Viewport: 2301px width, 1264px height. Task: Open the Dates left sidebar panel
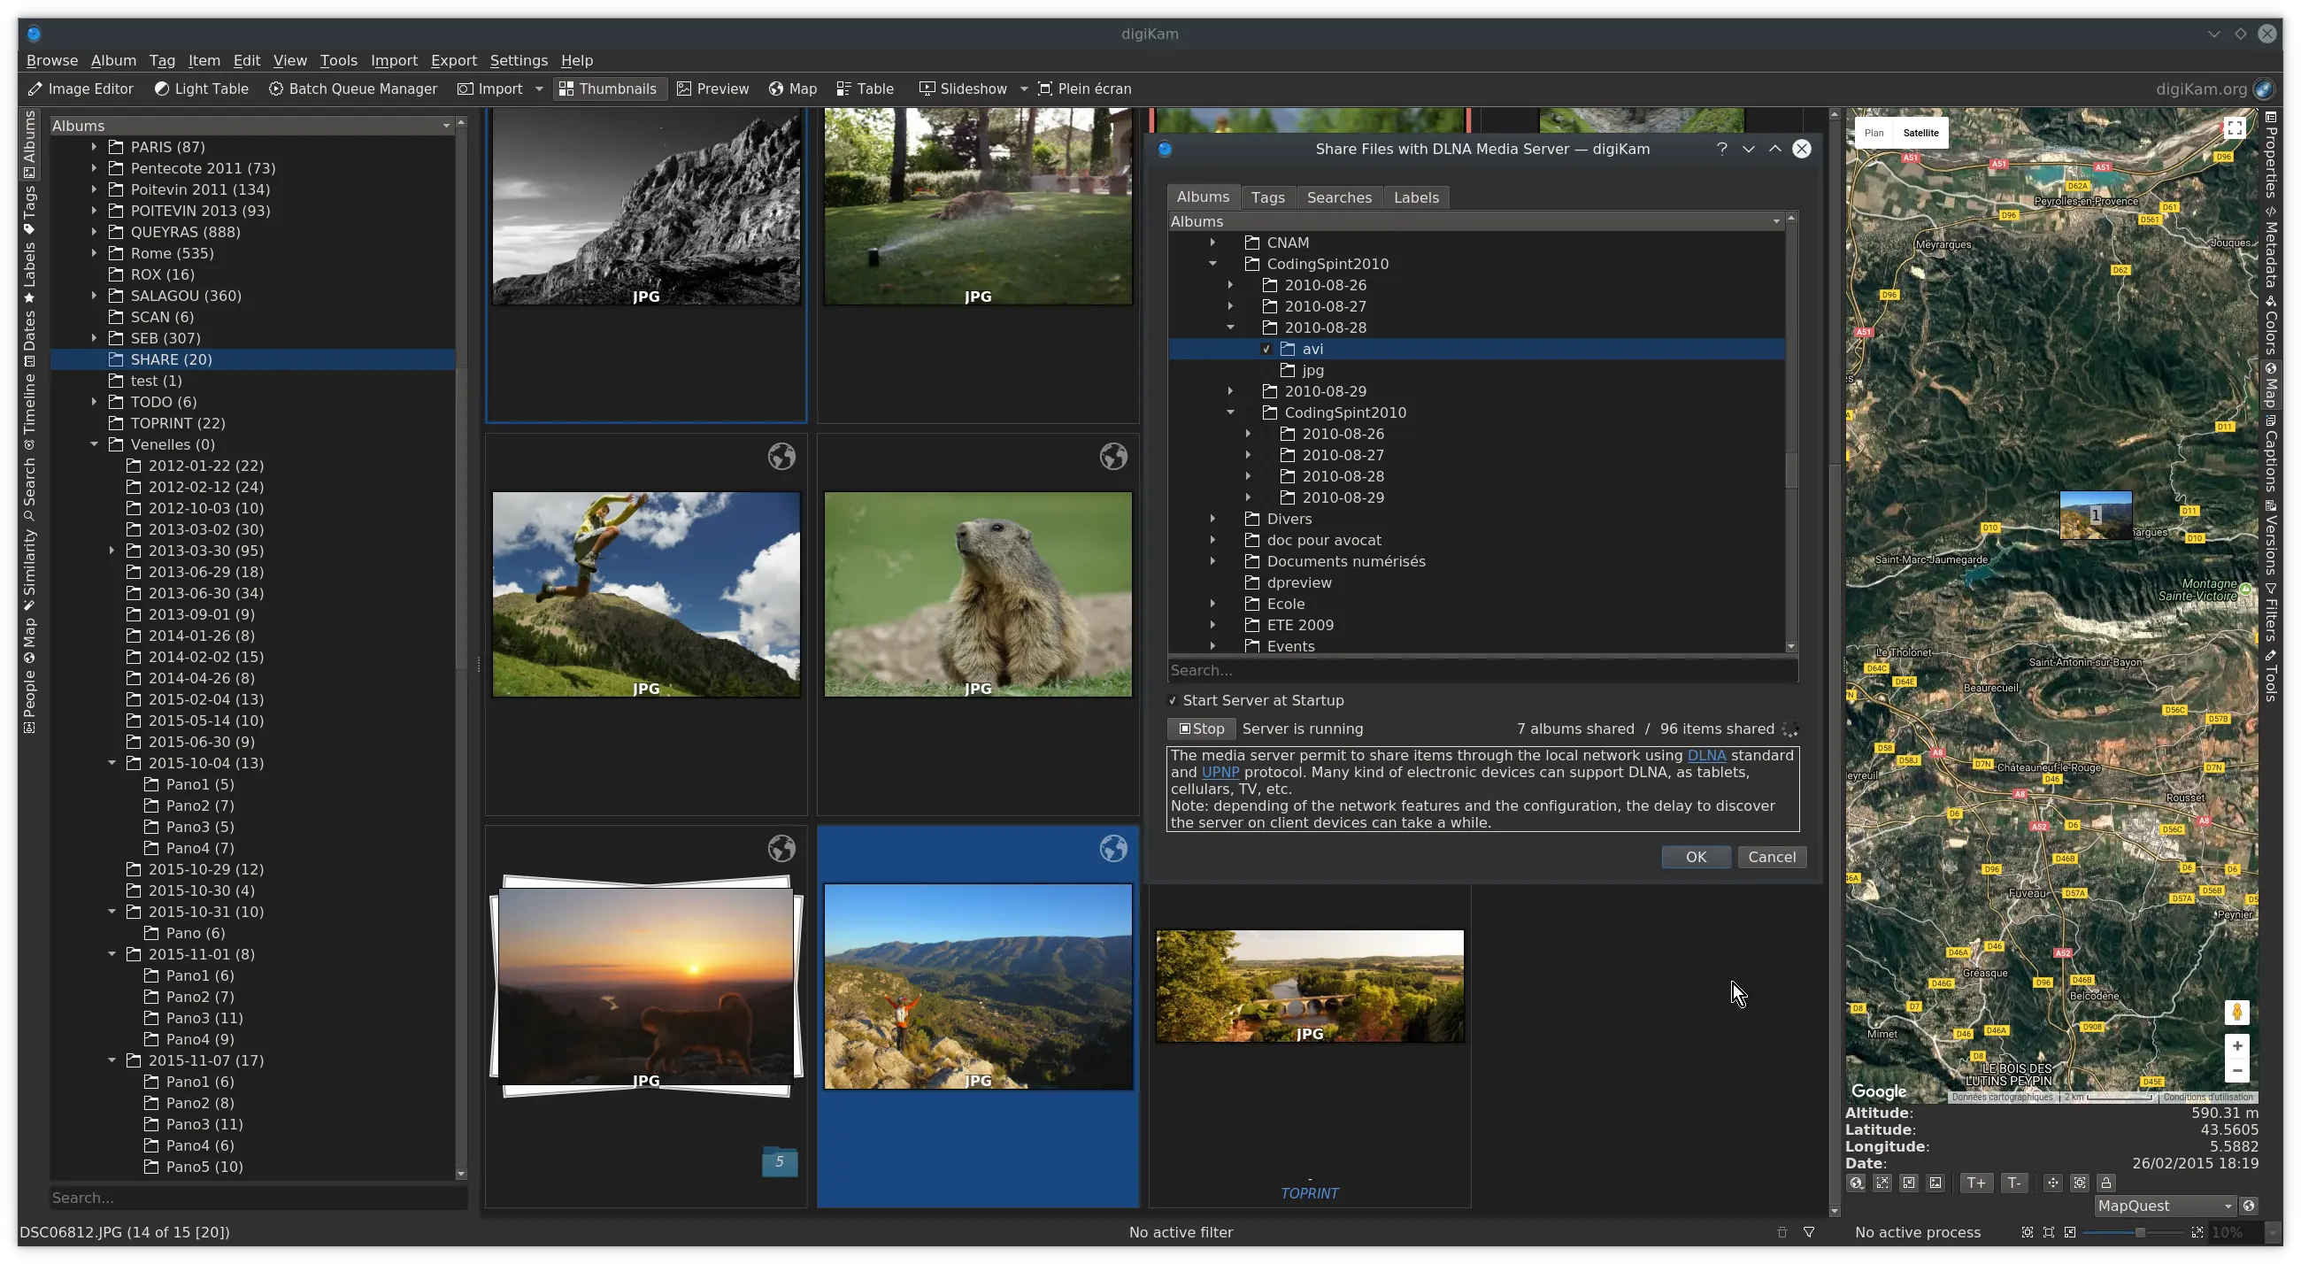point(29,338)
